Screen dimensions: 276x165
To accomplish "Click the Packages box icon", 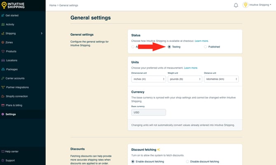I will click(3, 69).
